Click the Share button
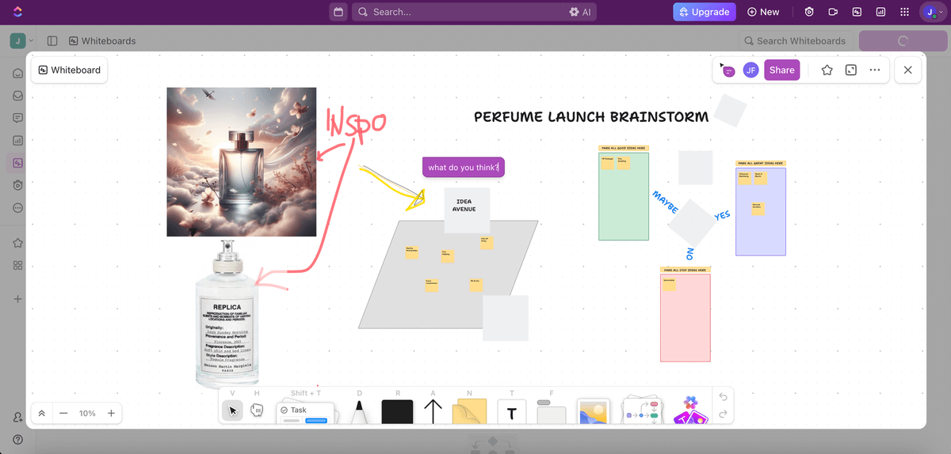951x454 pixels. (x=781, y=70)
